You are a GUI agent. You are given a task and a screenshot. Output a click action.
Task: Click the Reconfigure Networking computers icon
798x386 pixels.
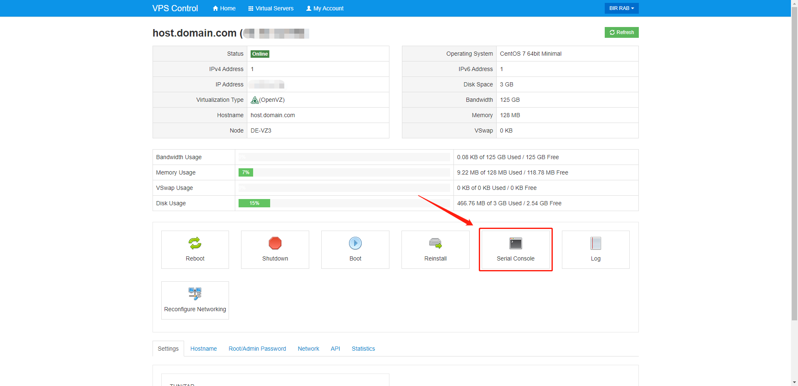195,294
